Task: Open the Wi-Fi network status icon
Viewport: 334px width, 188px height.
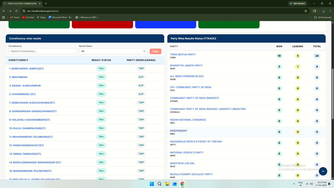Action: 307,184
